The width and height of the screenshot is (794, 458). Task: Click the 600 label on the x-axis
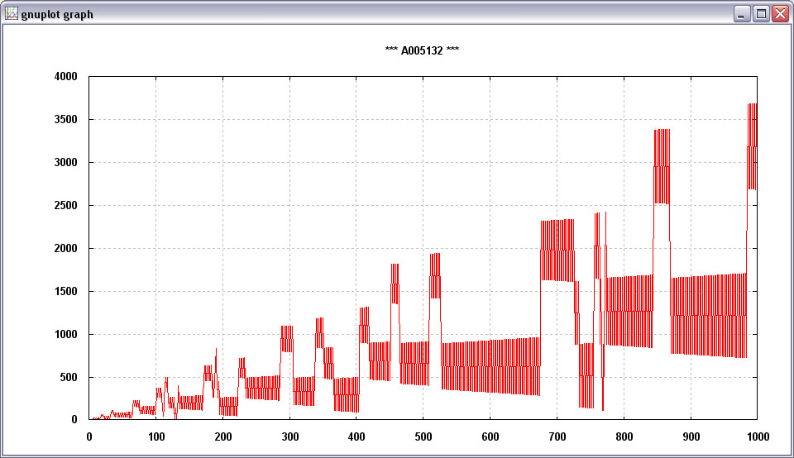[x=490, y=437]
